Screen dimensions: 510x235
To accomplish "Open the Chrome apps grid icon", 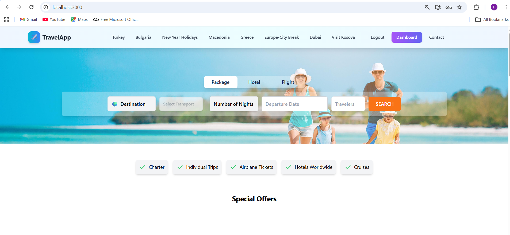I will click(x=7, y=19).
